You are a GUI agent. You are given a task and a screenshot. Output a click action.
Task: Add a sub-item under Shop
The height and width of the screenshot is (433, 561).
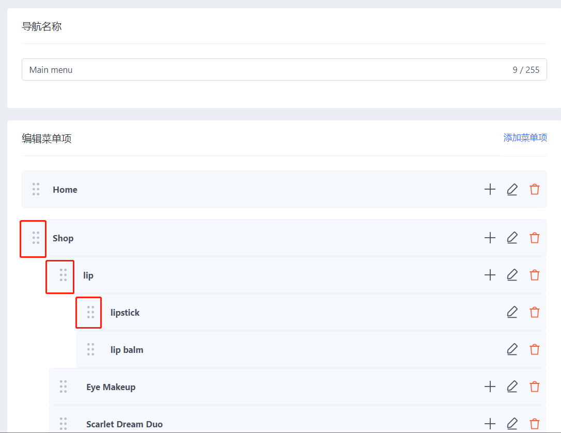coord(490,238)
